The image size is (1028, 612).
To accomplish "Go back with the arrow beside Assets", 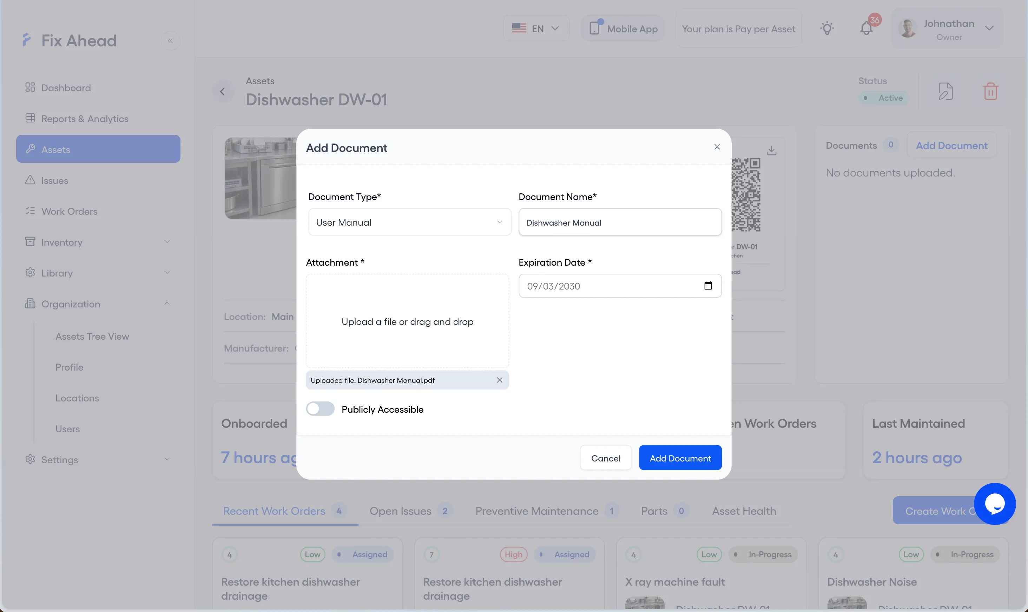I will click(223, 92).
